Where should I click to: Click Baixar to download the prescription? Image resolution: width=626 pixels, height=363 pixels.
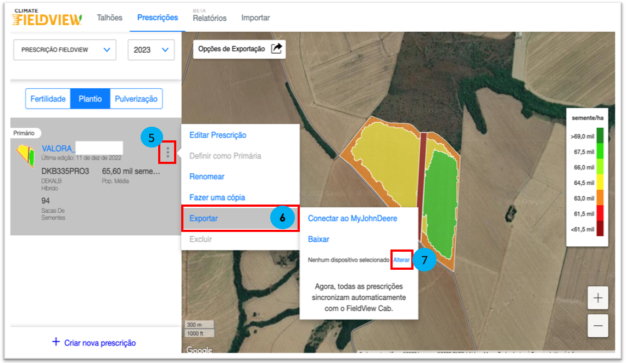pyautogui.click(x=318, y=239)
